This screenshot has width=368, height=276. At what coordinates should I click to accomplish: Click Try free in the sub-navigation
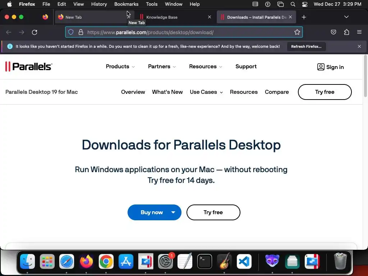coord(325,92)
